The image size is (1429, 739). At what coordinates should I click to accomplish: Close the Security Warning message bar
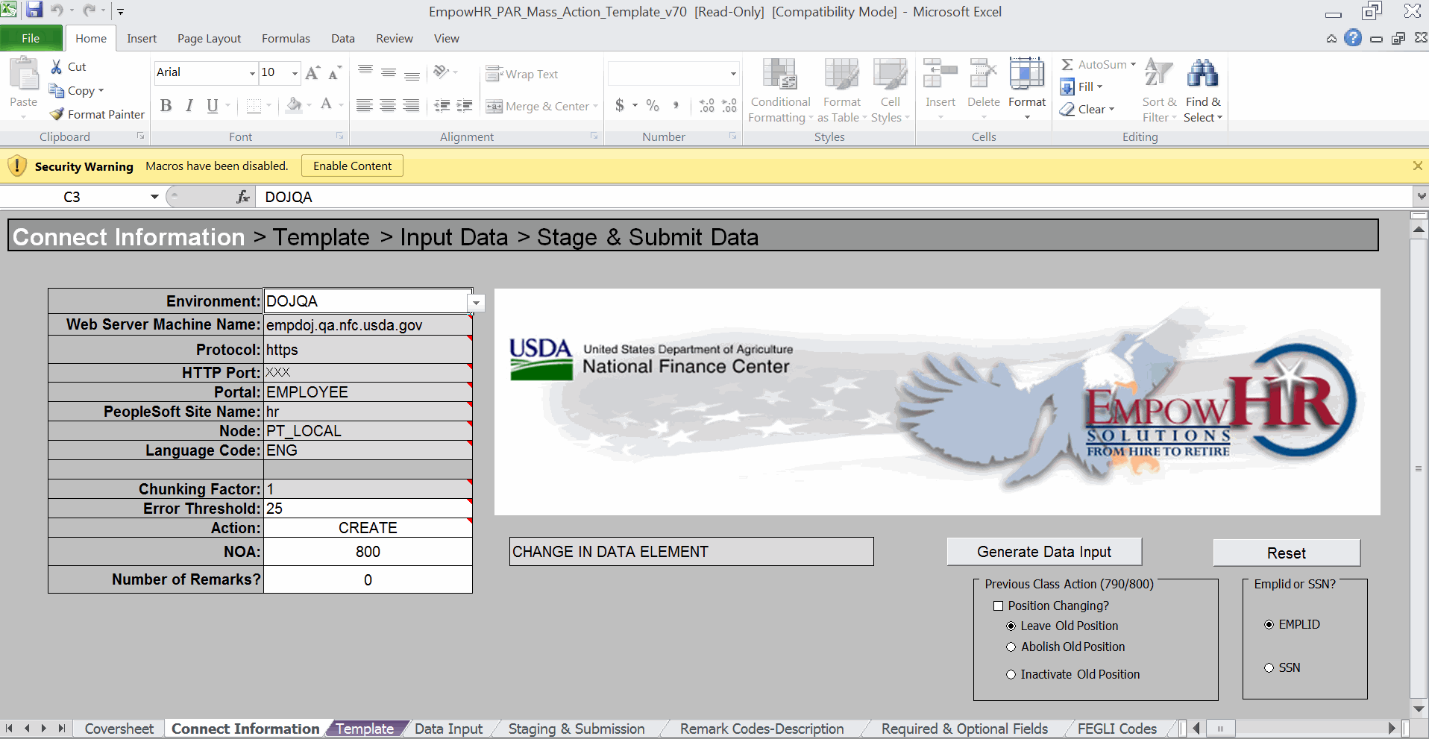click(1418, 166)
